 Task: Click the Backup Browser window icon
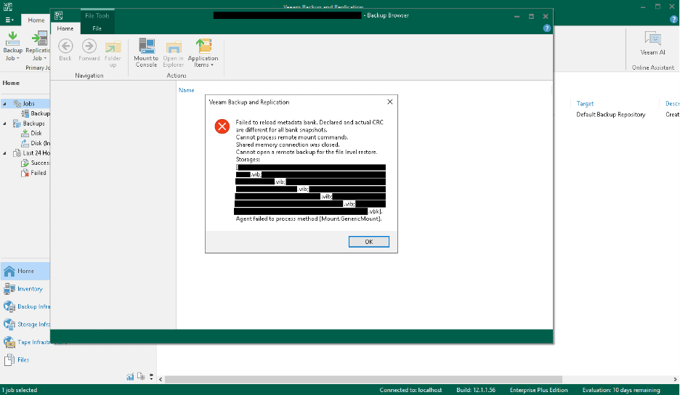pyautogui.click(x=59, y=15)
